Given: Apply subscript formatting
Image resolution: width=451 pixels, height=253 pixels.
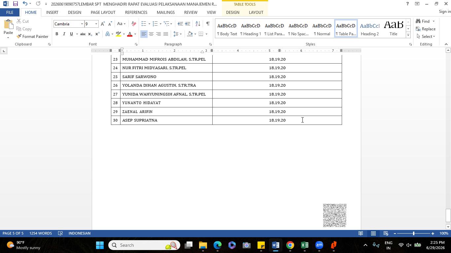Looking at the screenshot, I should coord(90,34).
